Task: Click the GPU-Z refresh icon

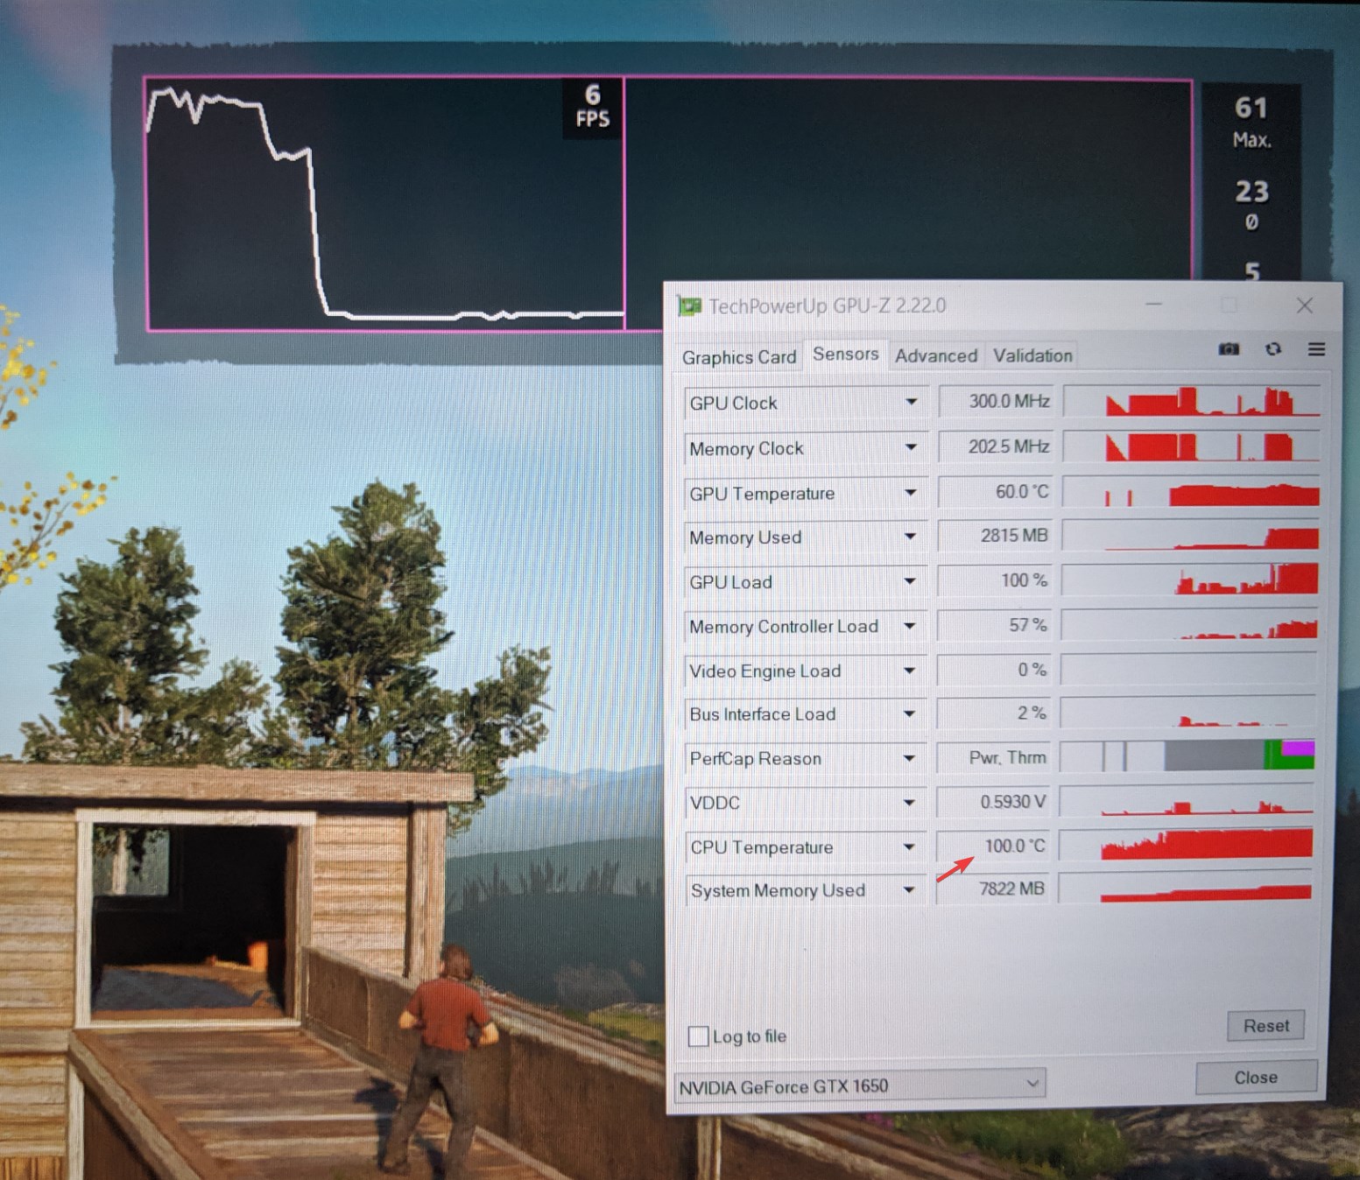Action: 1273,349
